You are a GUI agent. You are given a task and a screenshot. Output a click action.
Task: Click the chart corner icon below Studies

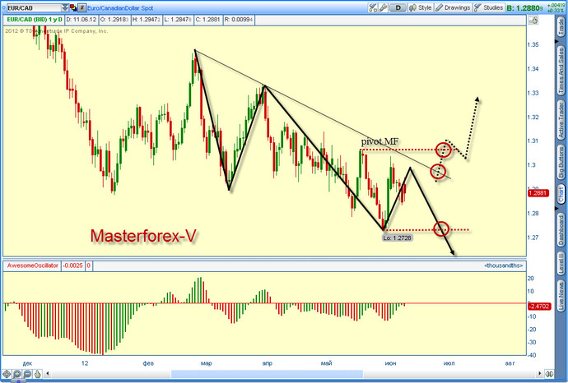click(533, 21)
